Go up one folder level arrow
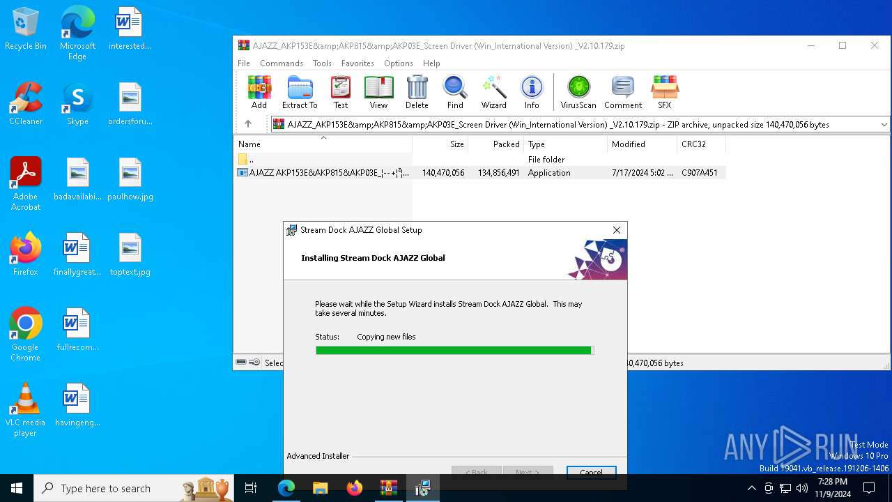 click(x=248, y=124)
